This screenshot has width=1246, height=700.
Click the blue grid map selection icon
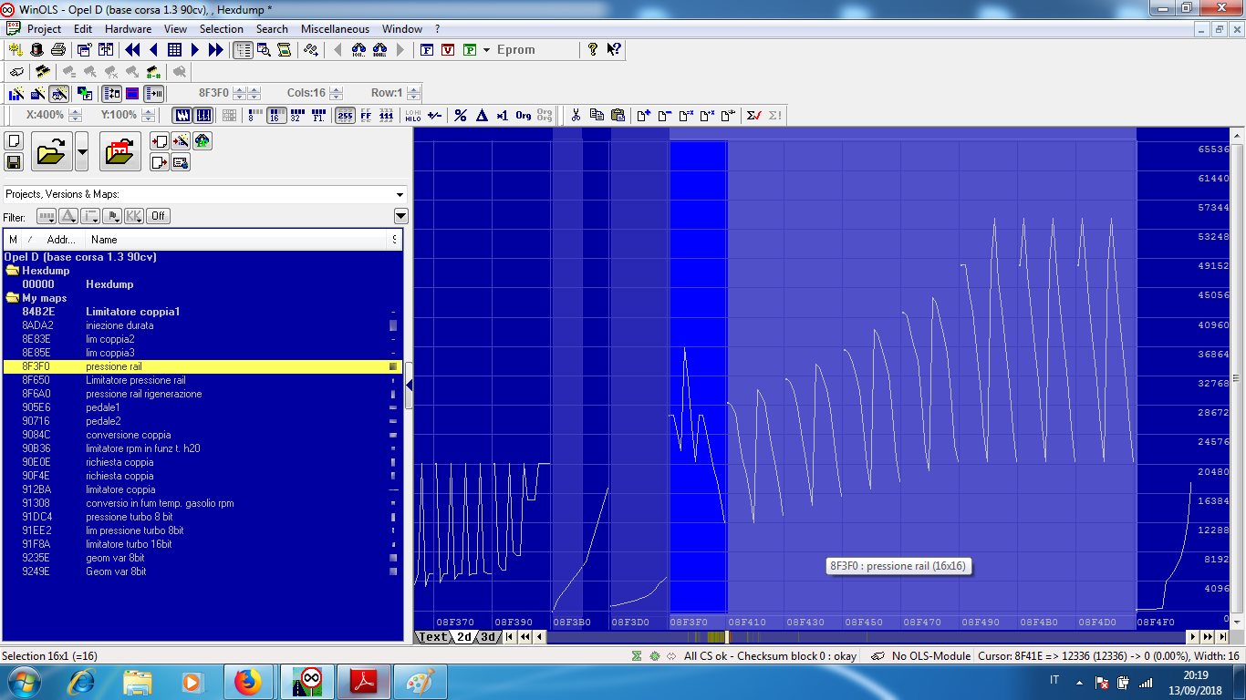174,50
